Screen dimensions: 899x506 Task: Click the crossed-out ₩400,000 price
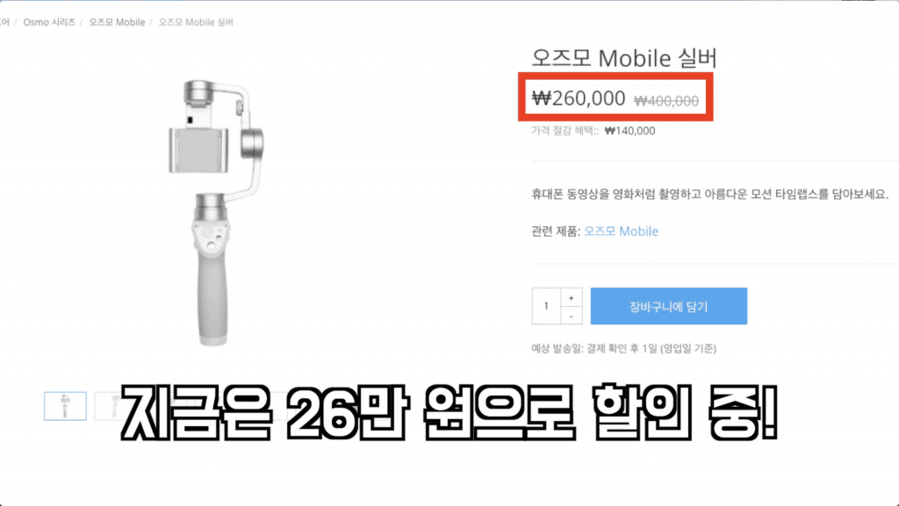[666, 101]
